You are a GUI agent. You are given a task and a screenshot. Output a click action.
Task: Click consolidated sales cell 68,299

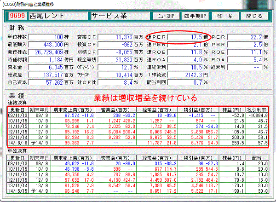pyautogui.click(x=72, y=121)
